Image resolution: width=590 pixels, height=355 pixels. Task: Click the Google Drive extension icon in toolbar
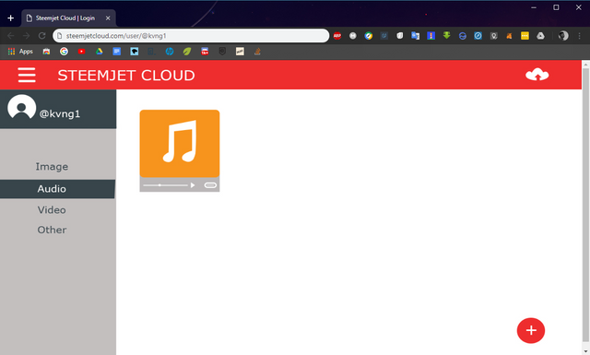pyautogui.click(x=540, y=36)
